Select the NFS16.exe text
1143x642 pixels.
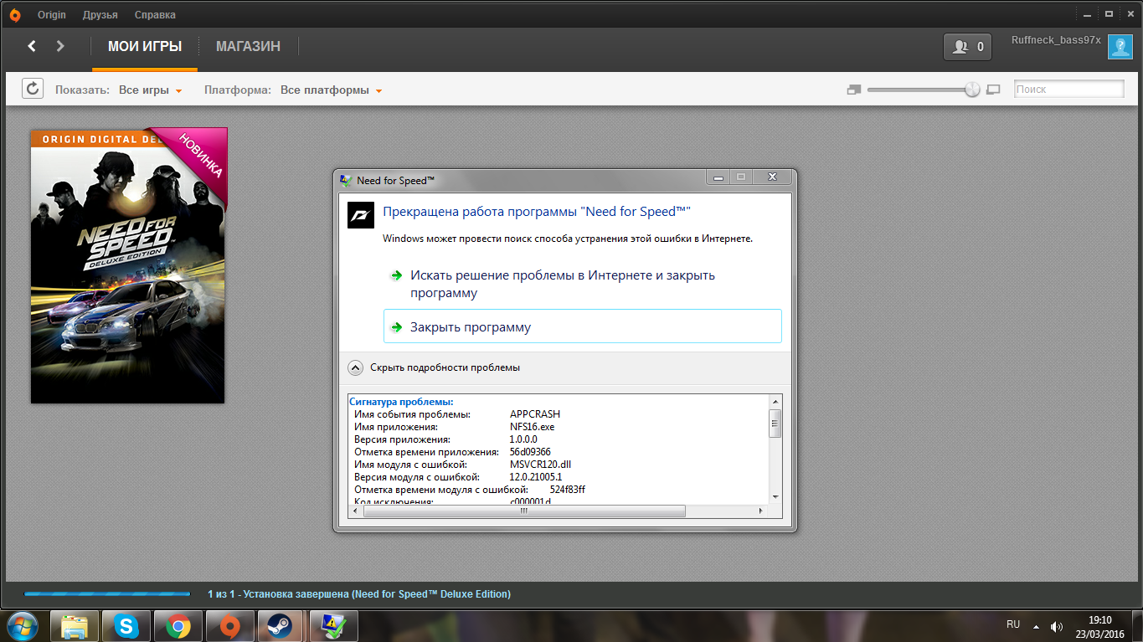pos(533,427)
